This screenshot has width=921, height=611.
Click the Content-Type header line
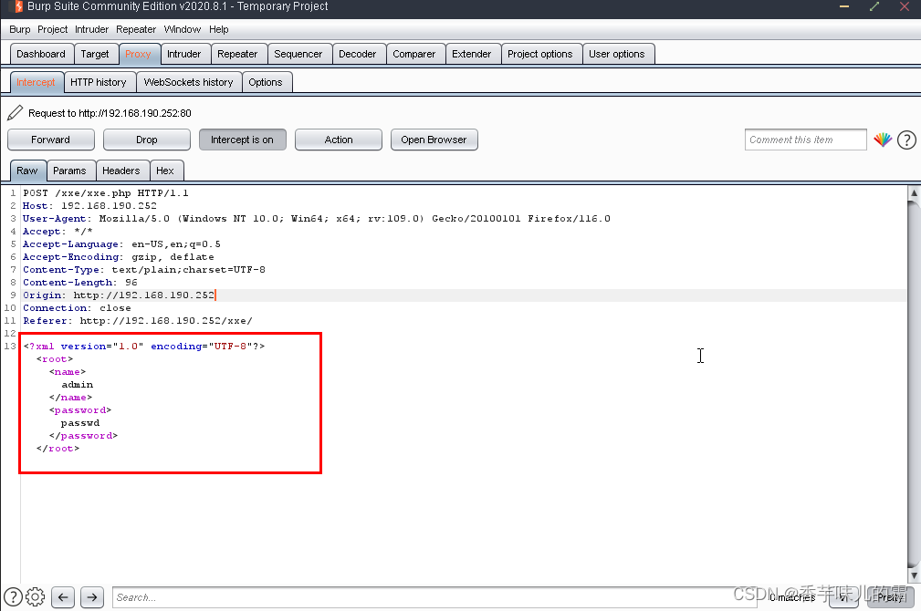coord(144,269)
